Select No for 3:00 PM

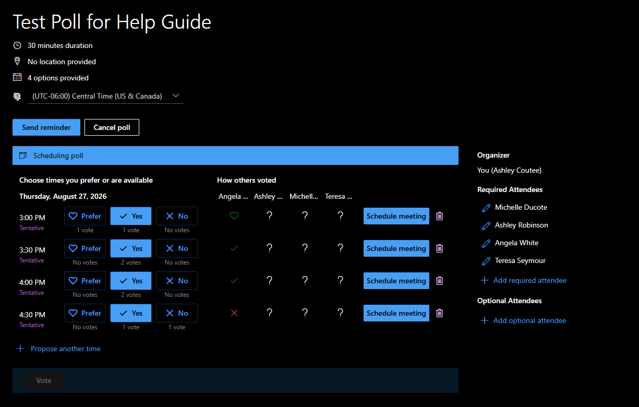tap(177, 216)
